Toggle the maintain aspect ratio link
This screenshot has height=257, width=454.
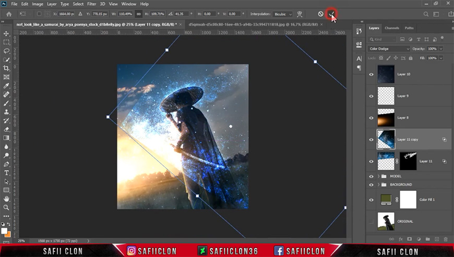[x=139, y=14]
